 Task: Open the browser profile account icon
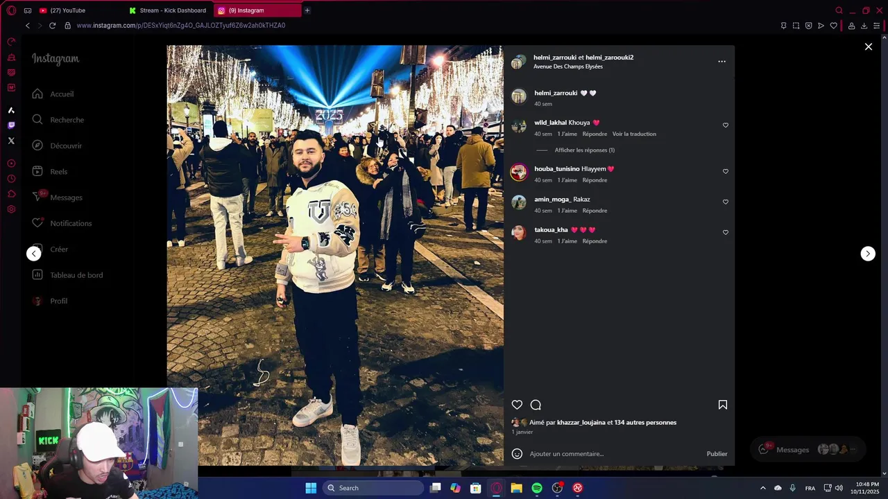point(851,26)
